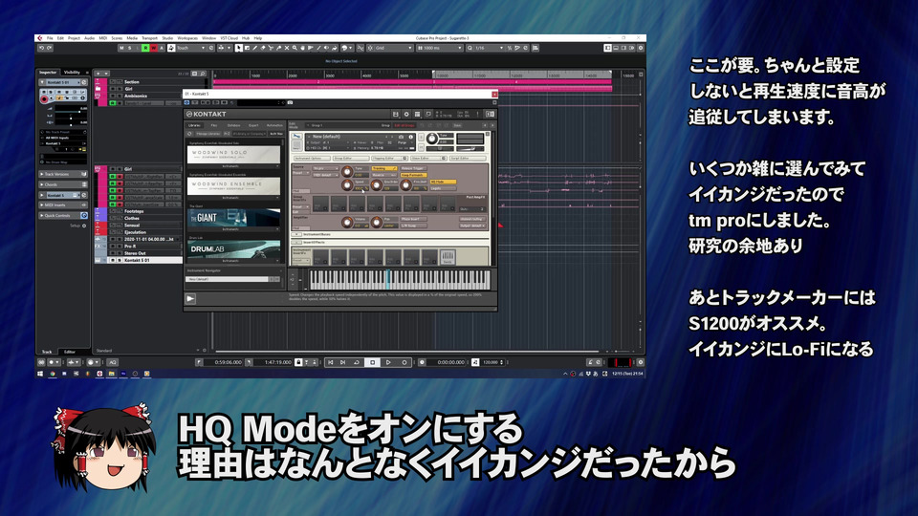The height and width of the screenshot is (516, 918).
Task: Toggle the Legato button in Source
Action: (x=443, y=188)
